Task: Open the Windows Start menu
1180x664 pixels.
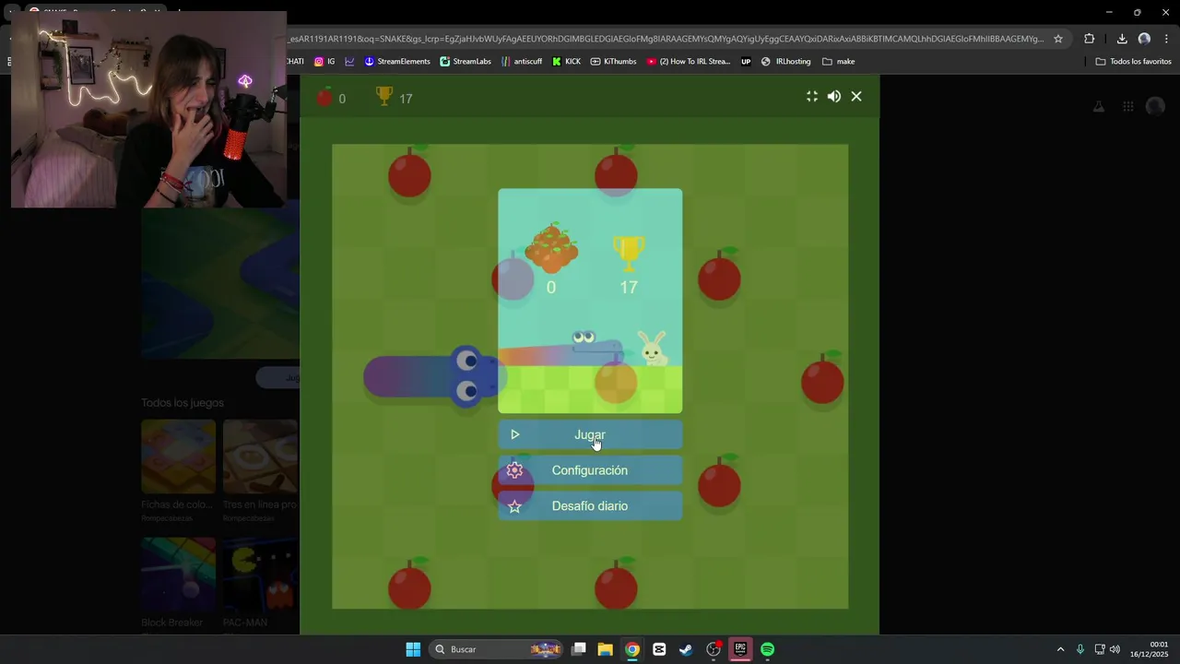Action: [413, 649]
